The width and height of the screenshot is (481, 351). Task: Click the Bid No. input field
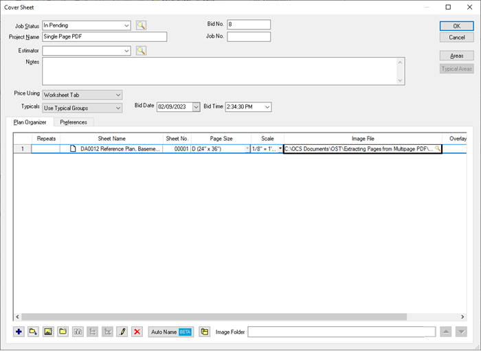pos(249,24)
